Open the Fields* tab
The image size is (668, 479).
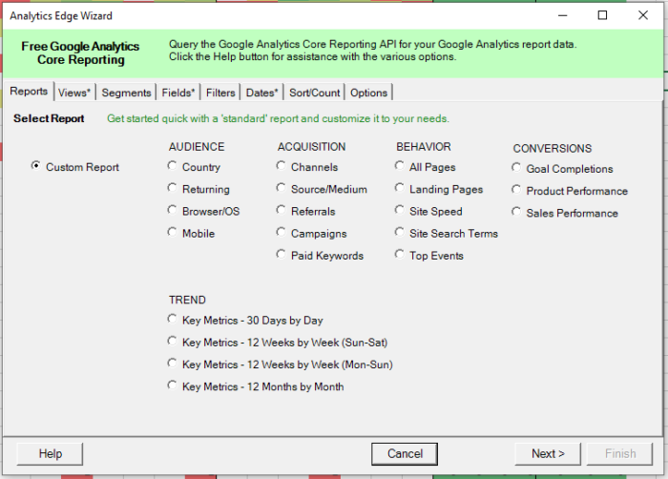pyautogui.click(x=178, y=93)
